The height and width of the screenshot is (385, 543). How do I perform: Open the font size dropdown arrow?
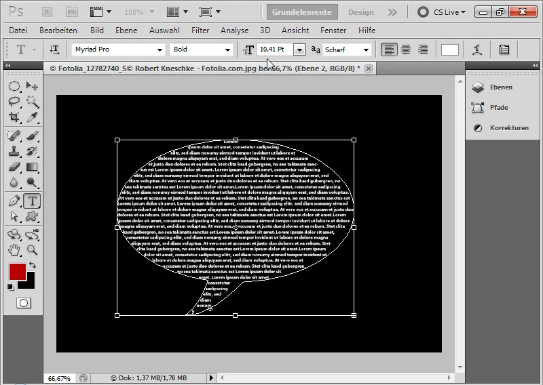click(x=299, y=49)
